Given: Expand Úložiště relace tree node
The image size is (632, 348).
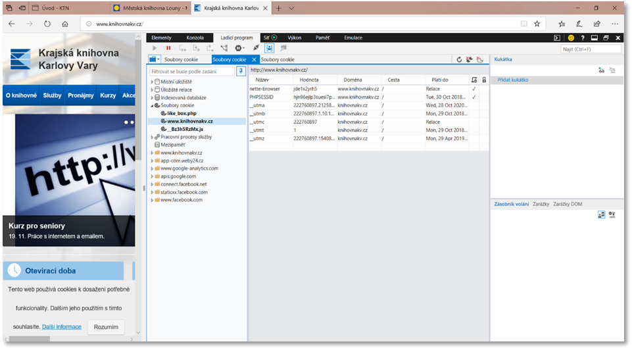Looking at the screenshot, I should [x=152, y=90].
